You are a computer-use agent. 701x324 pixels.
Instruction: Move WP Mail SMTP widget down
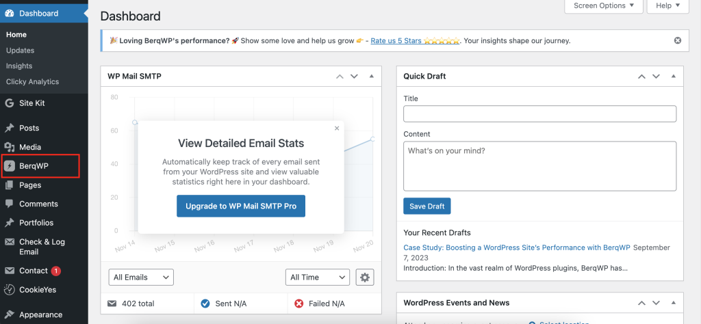(x=354, y=77)
